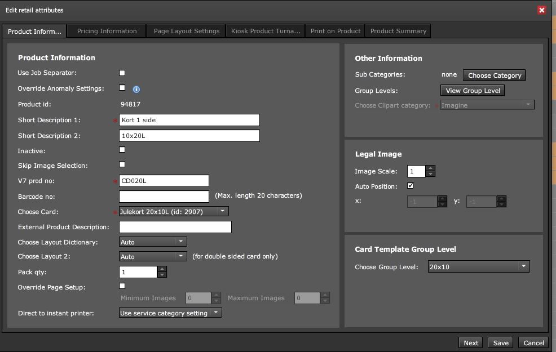Image resolution: width=556 pixels, height=352 pixels.
Task: Decrease the Pack qty value
Action: [x=162, y=275]
